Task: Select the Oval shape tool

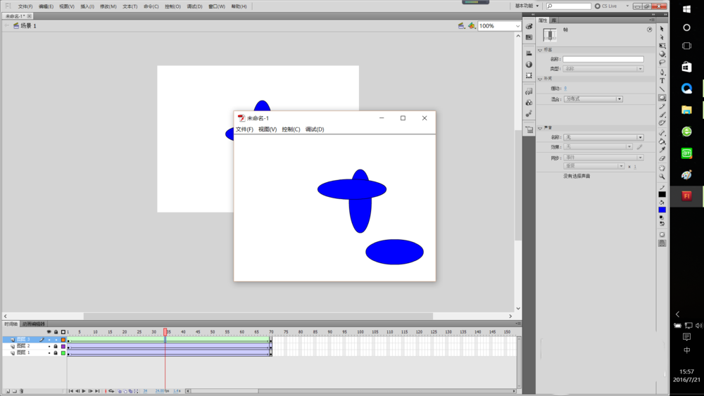Action: click(662, 98)
